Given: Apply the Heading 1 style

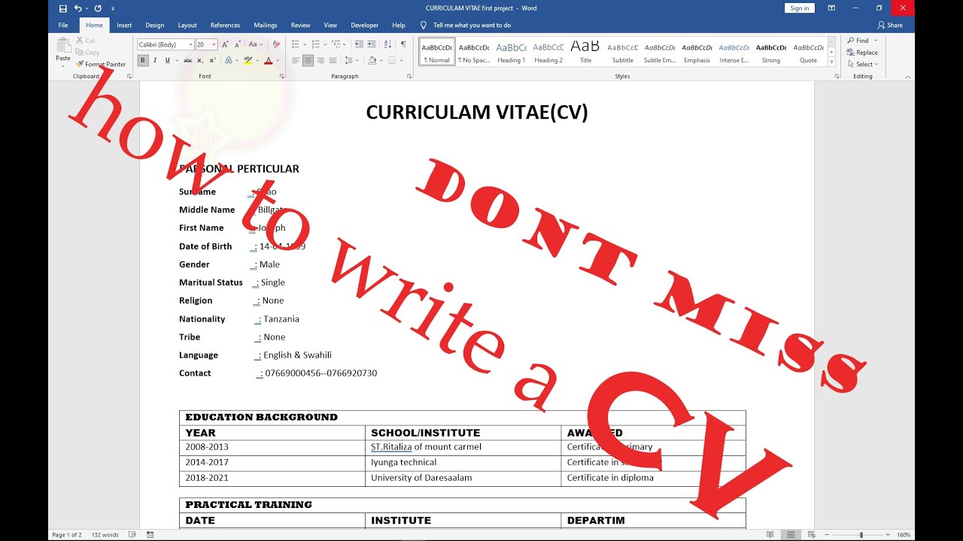Looking at the screenshot, I should coord(511,52).
